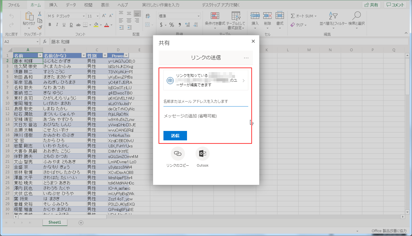Click the Cut scissors icon

(39, 14)
